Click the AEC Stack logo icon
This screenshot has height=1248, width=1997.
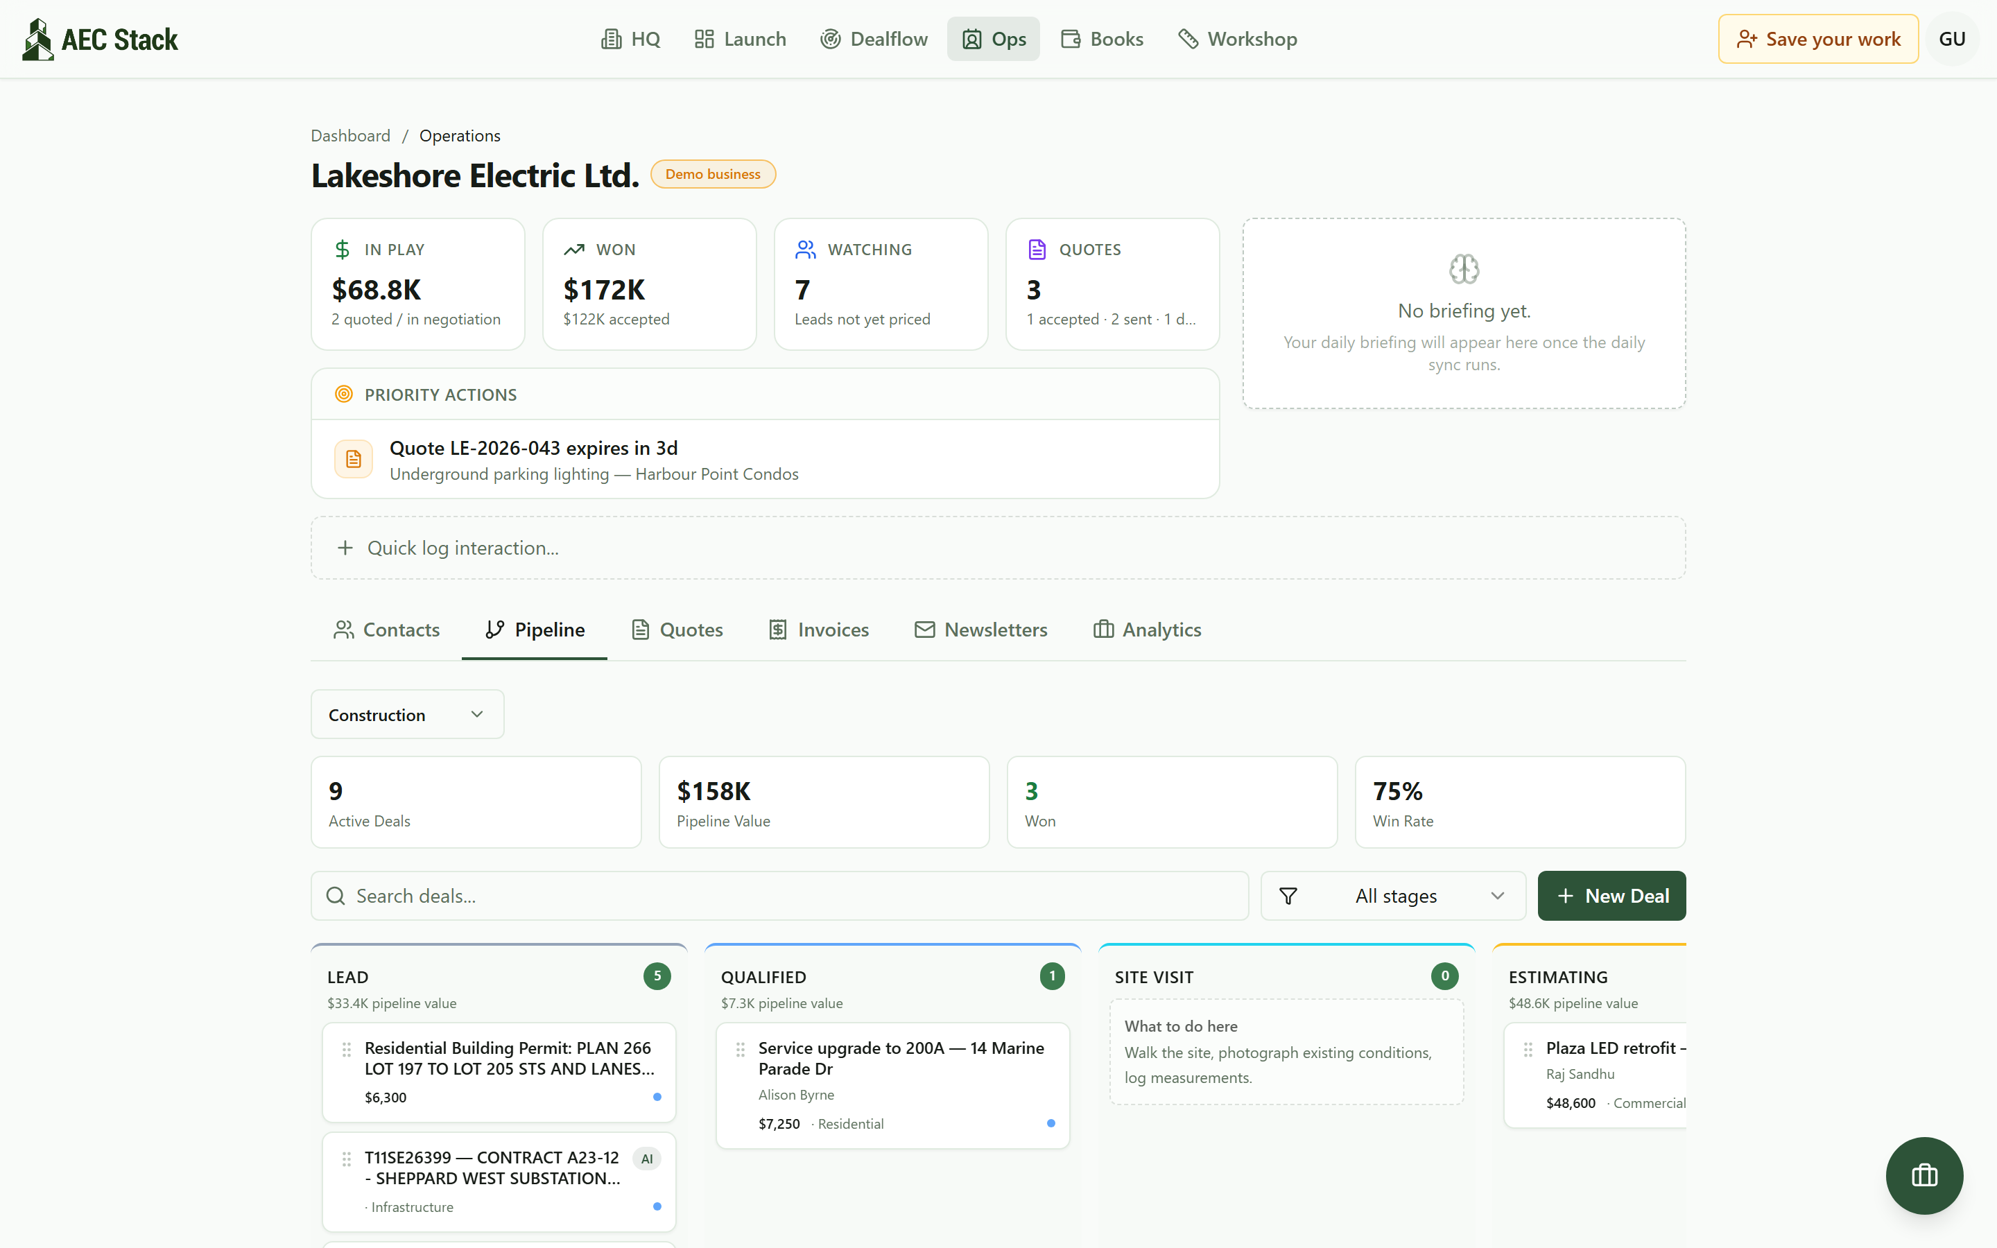pos(37,39)
